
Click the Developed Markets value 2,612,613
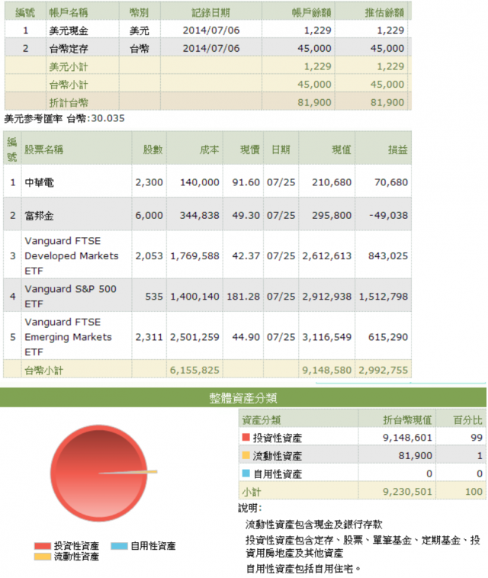pyautogui.click(x=327, y=255)
